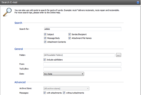Image resolution: width=141 pixels, height=95 pixels.
Task: Open the Any Date dropdown
Action: (64, 74)
